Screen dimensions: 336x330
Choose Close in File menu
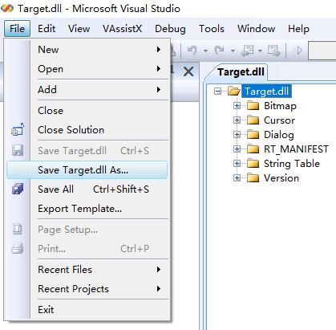tap(101, 111)
